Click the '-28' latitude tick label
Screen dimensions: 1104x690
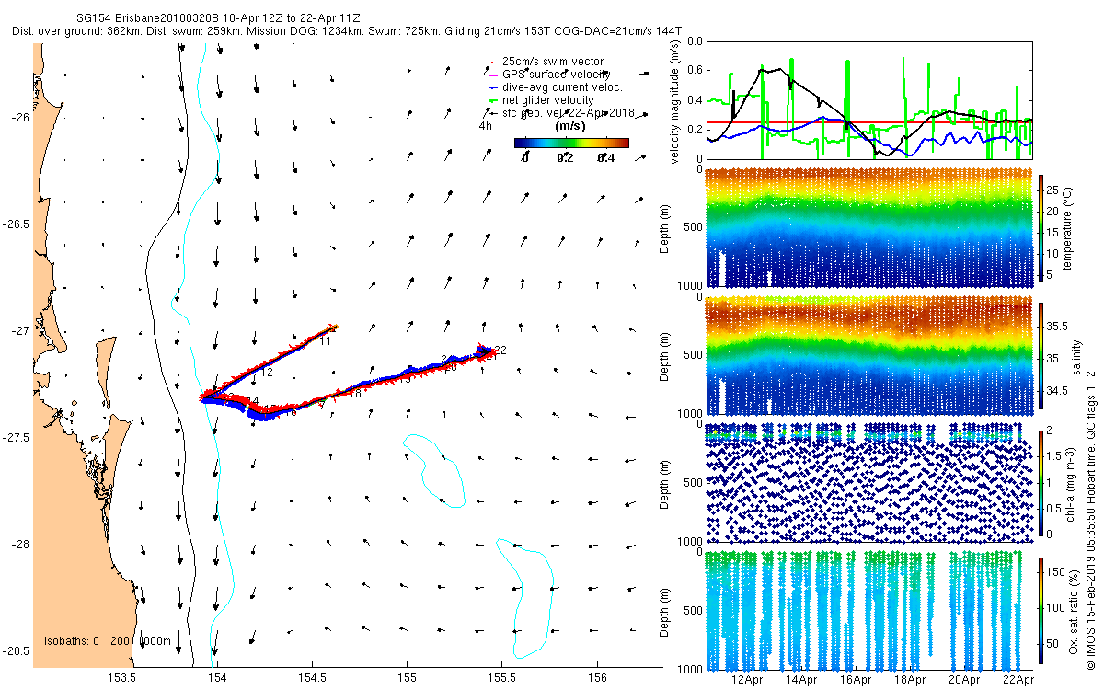pos(20,544)
